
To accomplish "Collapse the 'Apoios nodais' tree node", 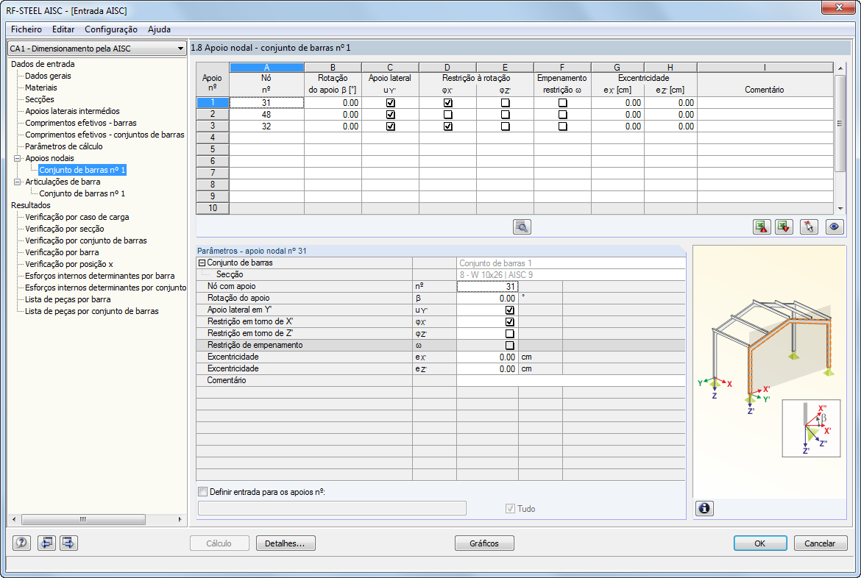I will pos(18,158).
